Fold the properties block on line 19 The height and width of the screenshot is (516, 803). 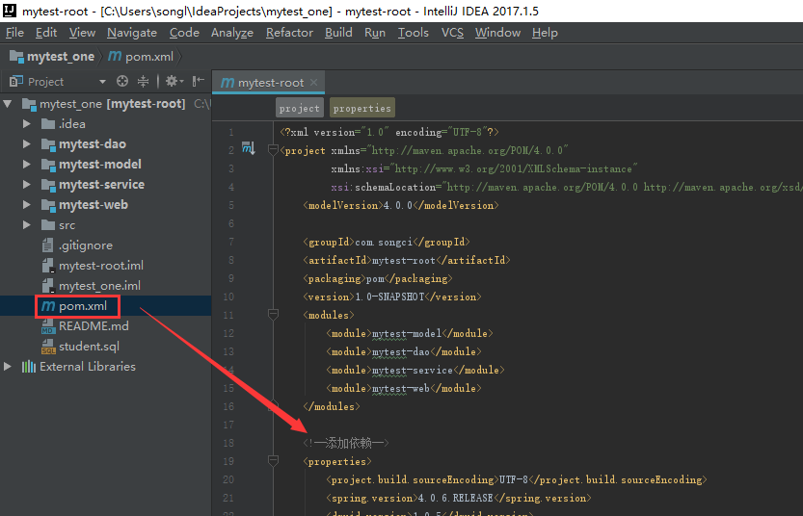tap(273, 461)
